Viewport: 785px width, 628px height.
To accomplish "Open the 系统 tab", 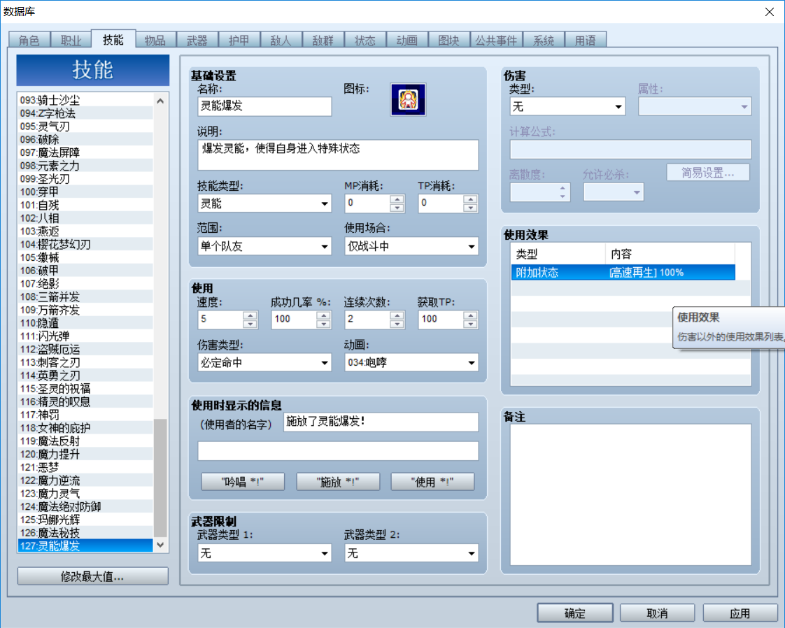I will pos(544,40).
